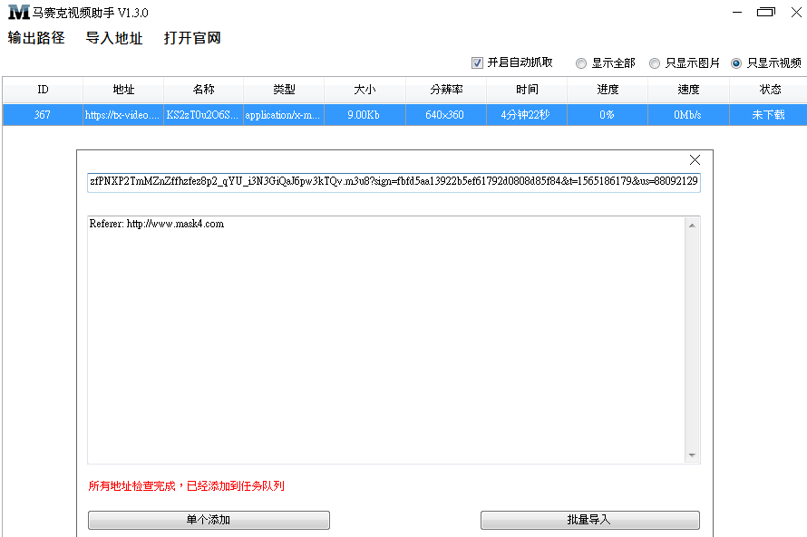Click the KS2zT0u2O6S... name cell
Image resolution: width=807 pixels, height=537 pixels.
tap(204, 115)
